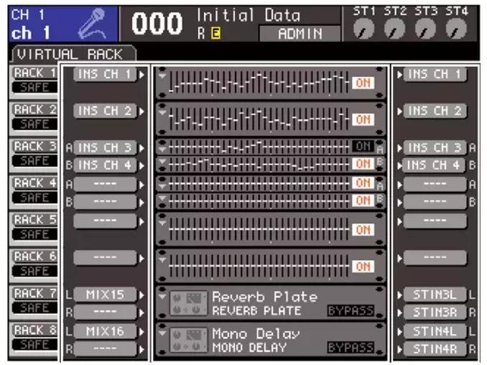The image size is (487, 365).
Task: Open the Mono Delay effect icon
Action: [x=188, y=341]
